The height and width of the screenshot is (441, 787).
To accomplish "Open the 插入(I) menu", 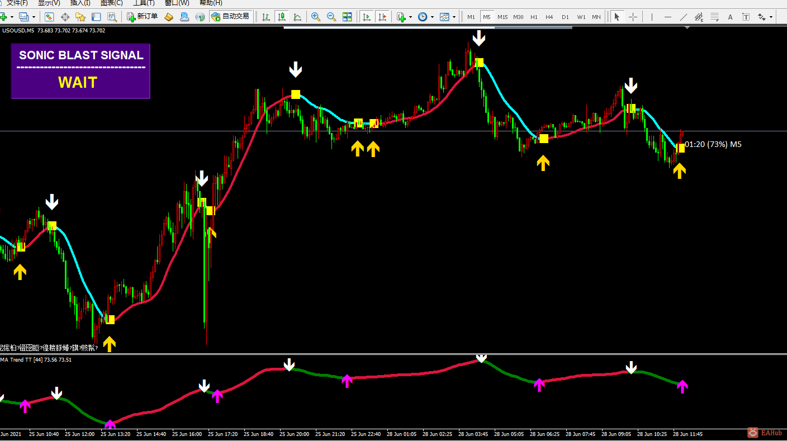I will (x=79, y=3).
